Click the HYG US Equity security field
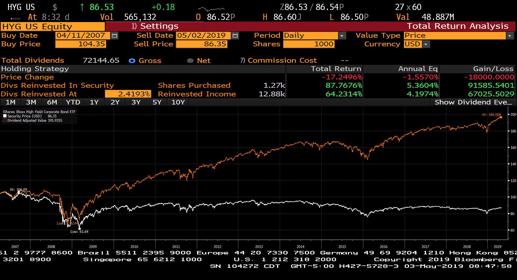The height and width of the screenshot is (280, 517). 53,26
